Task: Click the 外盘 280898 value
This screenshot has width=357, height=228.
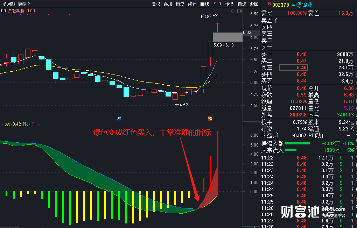Action: tap(298, 115)
